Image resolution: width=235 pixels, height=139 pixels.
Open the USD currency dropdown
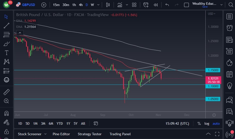(212, 14)
